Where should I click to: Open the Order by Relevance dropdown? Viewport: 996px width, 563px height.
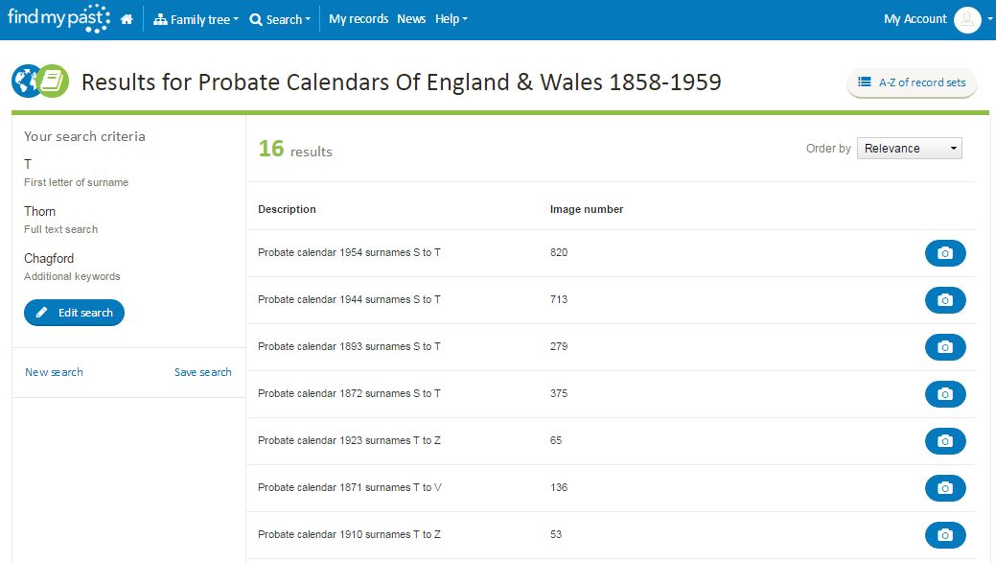coord(909,149)
